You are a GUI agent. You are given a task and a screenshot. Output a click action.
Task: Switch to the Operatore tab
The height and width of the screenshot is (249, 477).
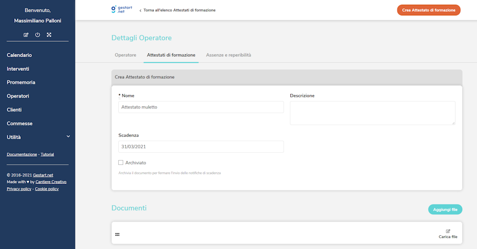coord(126,55)
